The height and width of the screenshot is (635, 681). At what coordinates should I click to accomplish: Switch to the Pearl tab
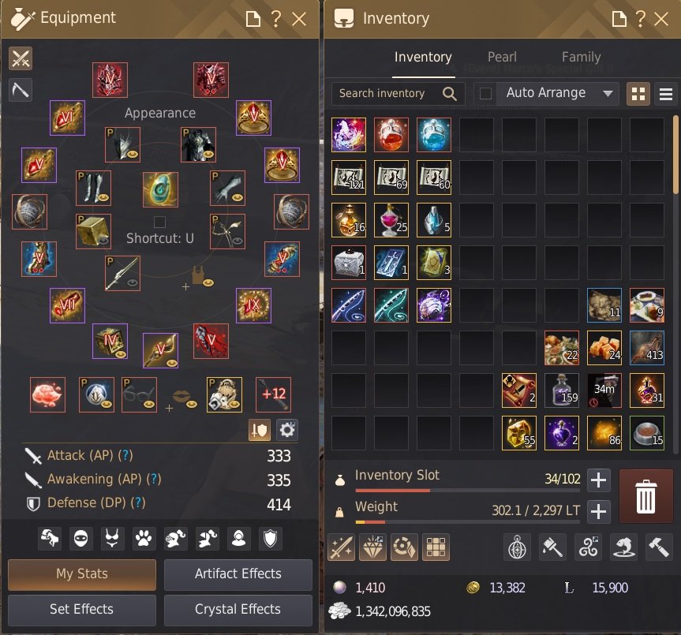click(x=502, y=57)
